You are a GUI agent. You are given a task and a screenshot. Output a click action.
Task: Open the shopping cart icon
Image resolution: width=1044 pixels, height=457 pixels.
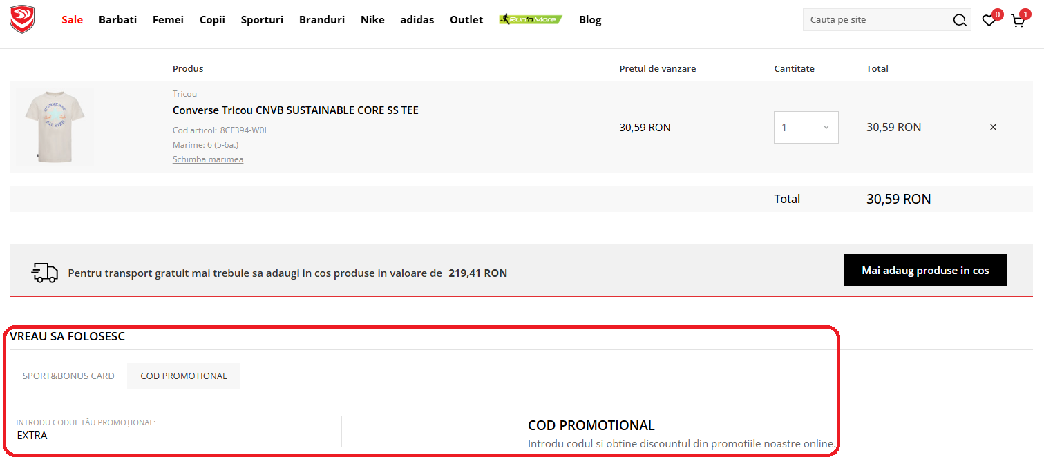[1018, 21]
